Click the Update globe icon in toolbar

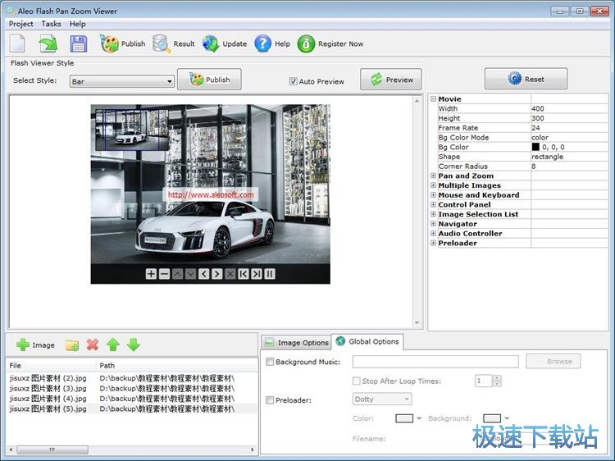click(x=212, y=43)
